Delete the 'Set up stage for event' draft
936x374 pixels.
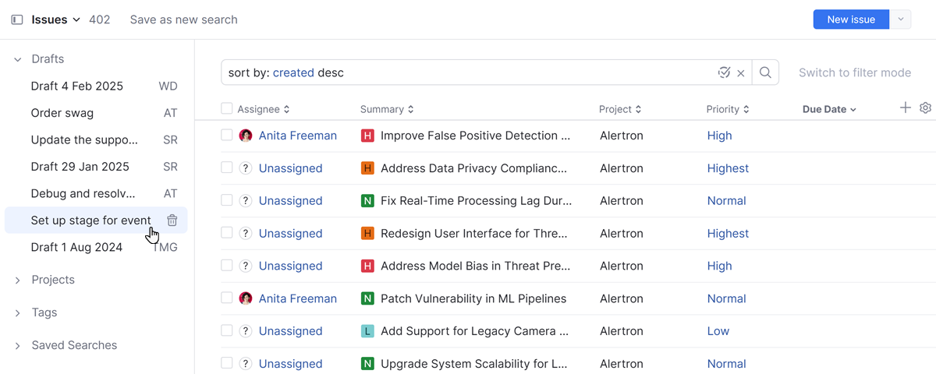coord(172,221)
